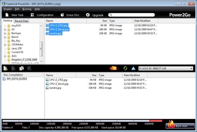The image size is (197, 132).
Task: Click upper CPU-Z_1702.jpg file icon
Action: pos(47,25)
